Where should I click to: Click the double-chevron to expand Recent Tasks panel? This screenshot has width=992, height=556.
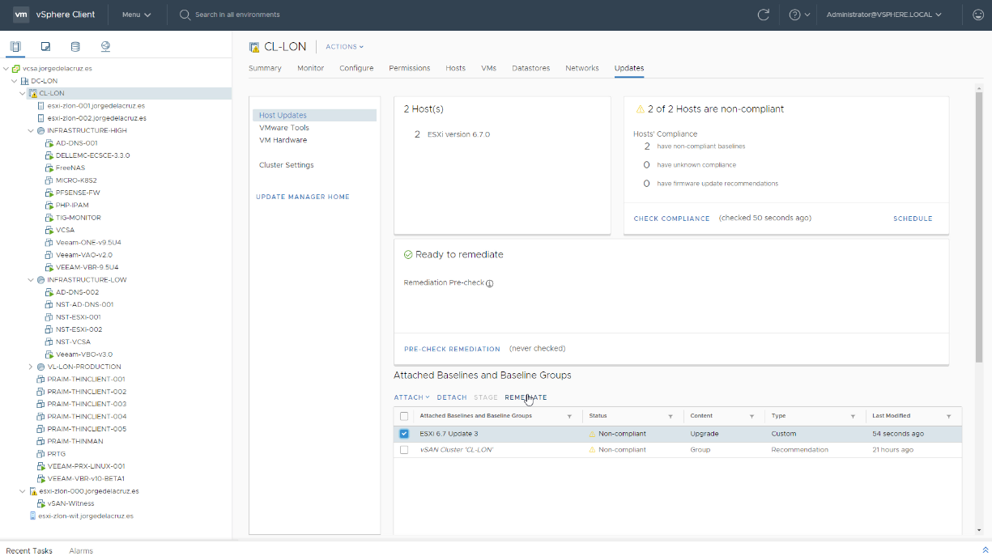(985, 550)
